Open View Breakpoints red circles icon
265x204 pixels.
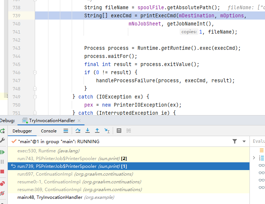point(3,183)
